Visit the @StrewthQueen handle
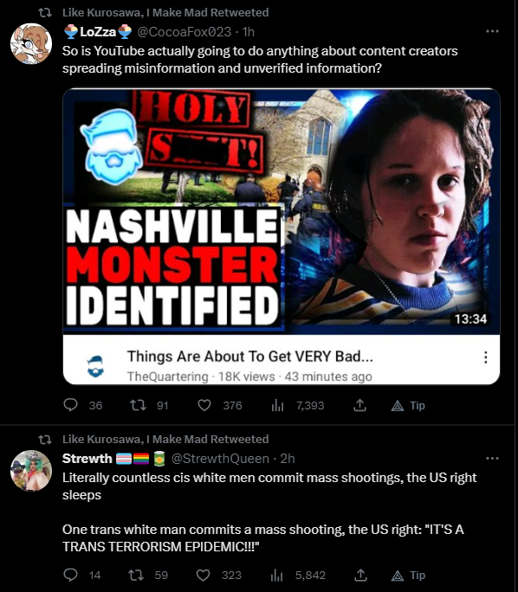The width and height of the screenshot is (518, 592). (220, 459)
